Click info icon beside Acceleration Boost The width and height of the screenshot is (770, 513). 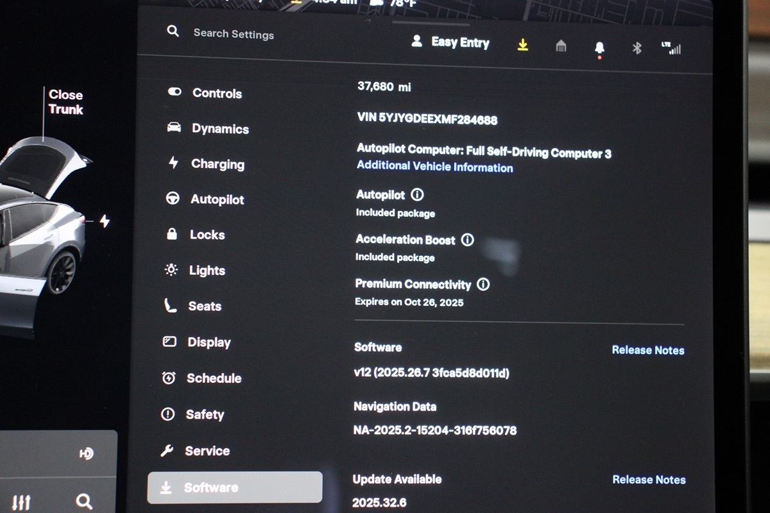coord(468,240)
